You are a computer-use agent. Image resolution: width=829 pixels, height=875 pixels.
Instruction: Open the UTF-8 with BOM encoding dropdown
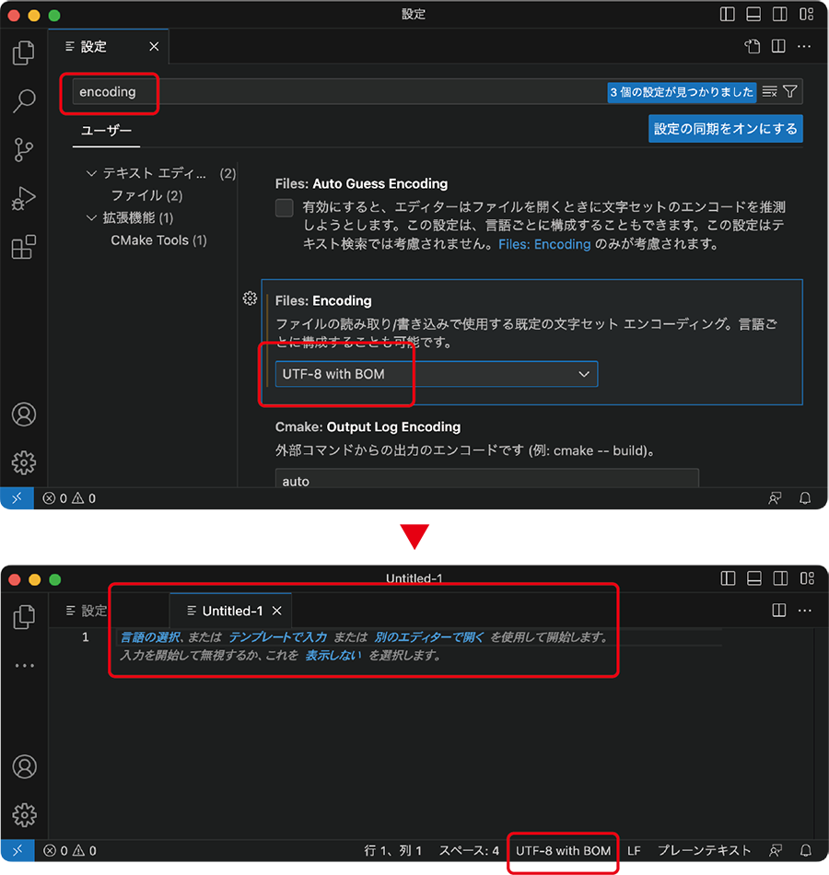(437, 374)
